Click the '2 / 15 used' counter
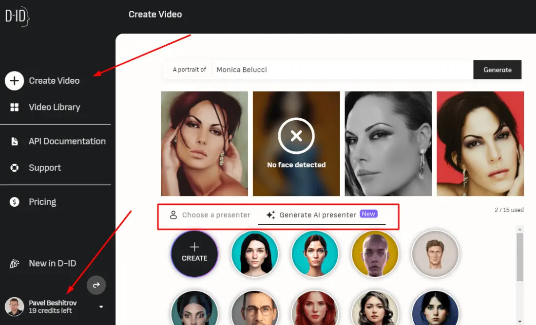The width and height of the screenshot is (536, 325). point(509,210)
